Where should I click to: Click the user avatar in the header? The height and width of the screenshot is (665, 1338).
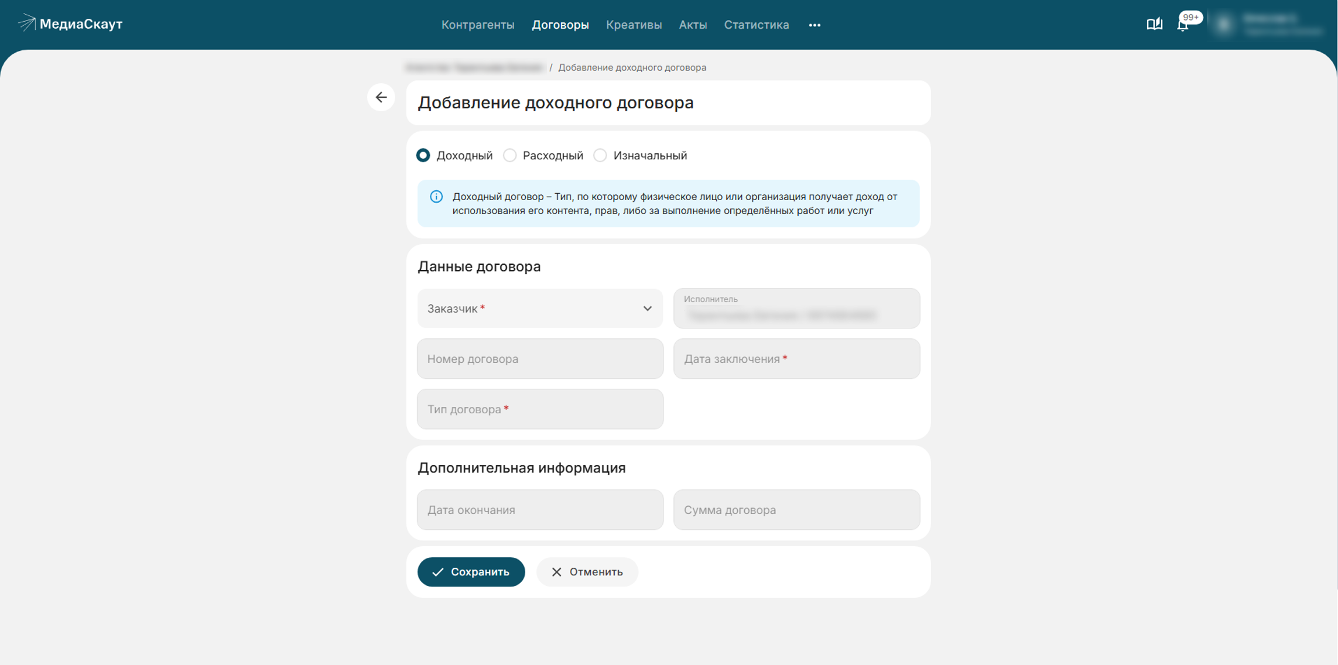coord(1223,25)
